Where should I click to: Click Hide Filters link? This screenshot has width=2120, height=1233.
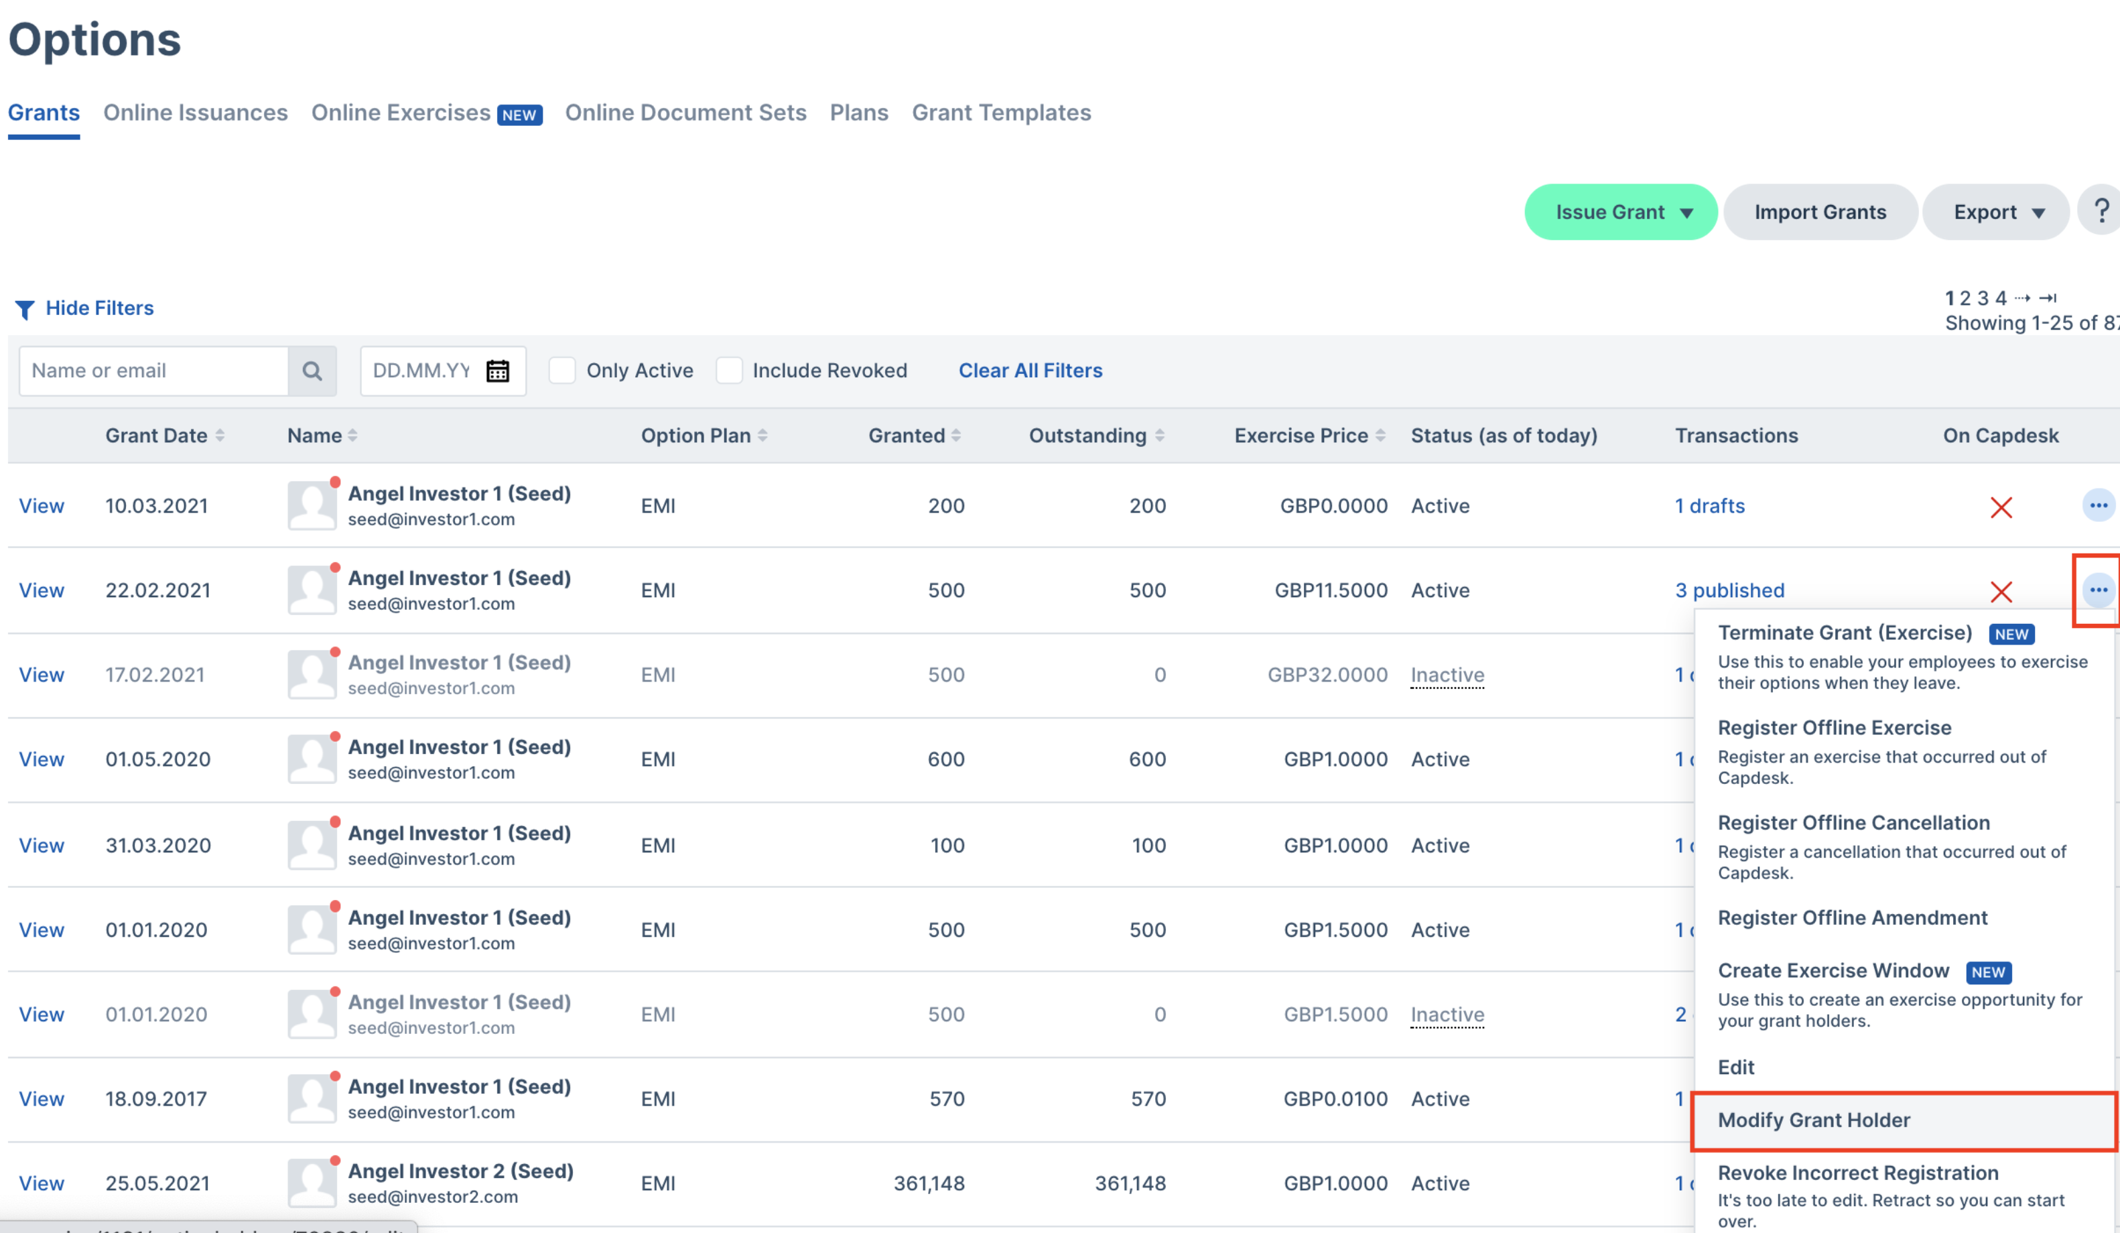tap(99, 308)
